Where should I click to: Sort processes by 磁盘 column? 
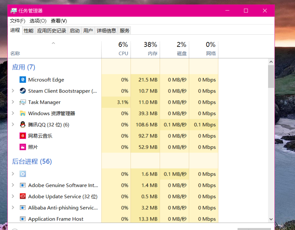[x=174, y=49]
